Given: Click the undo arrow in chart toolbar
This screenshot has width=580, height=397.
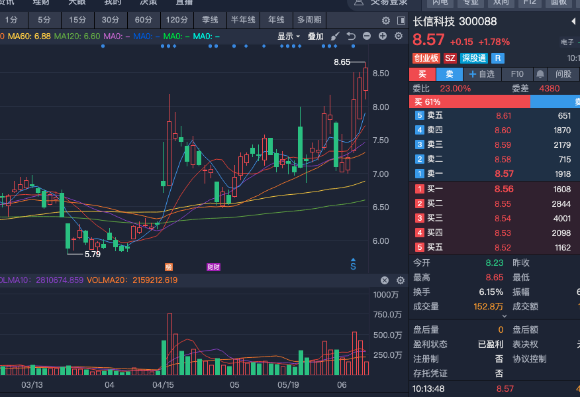Looking at the screenshot, I should coord(351,36).
